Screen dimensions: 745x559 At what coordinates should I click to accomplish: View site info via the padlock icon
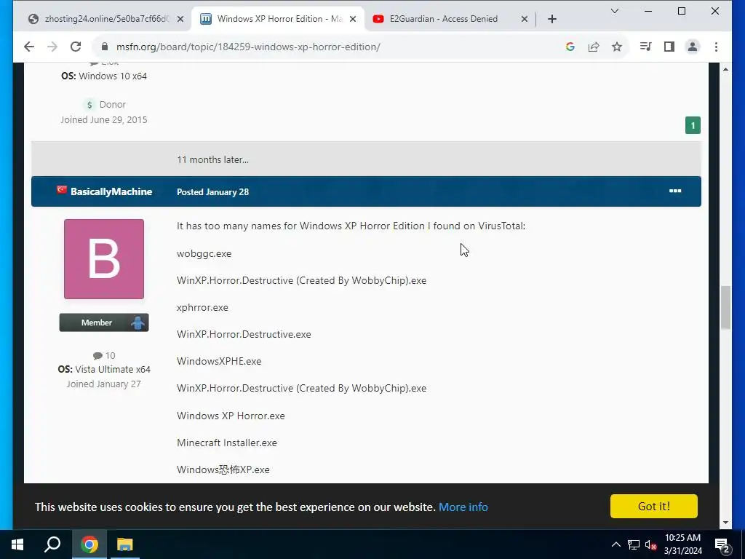(105, 47)
